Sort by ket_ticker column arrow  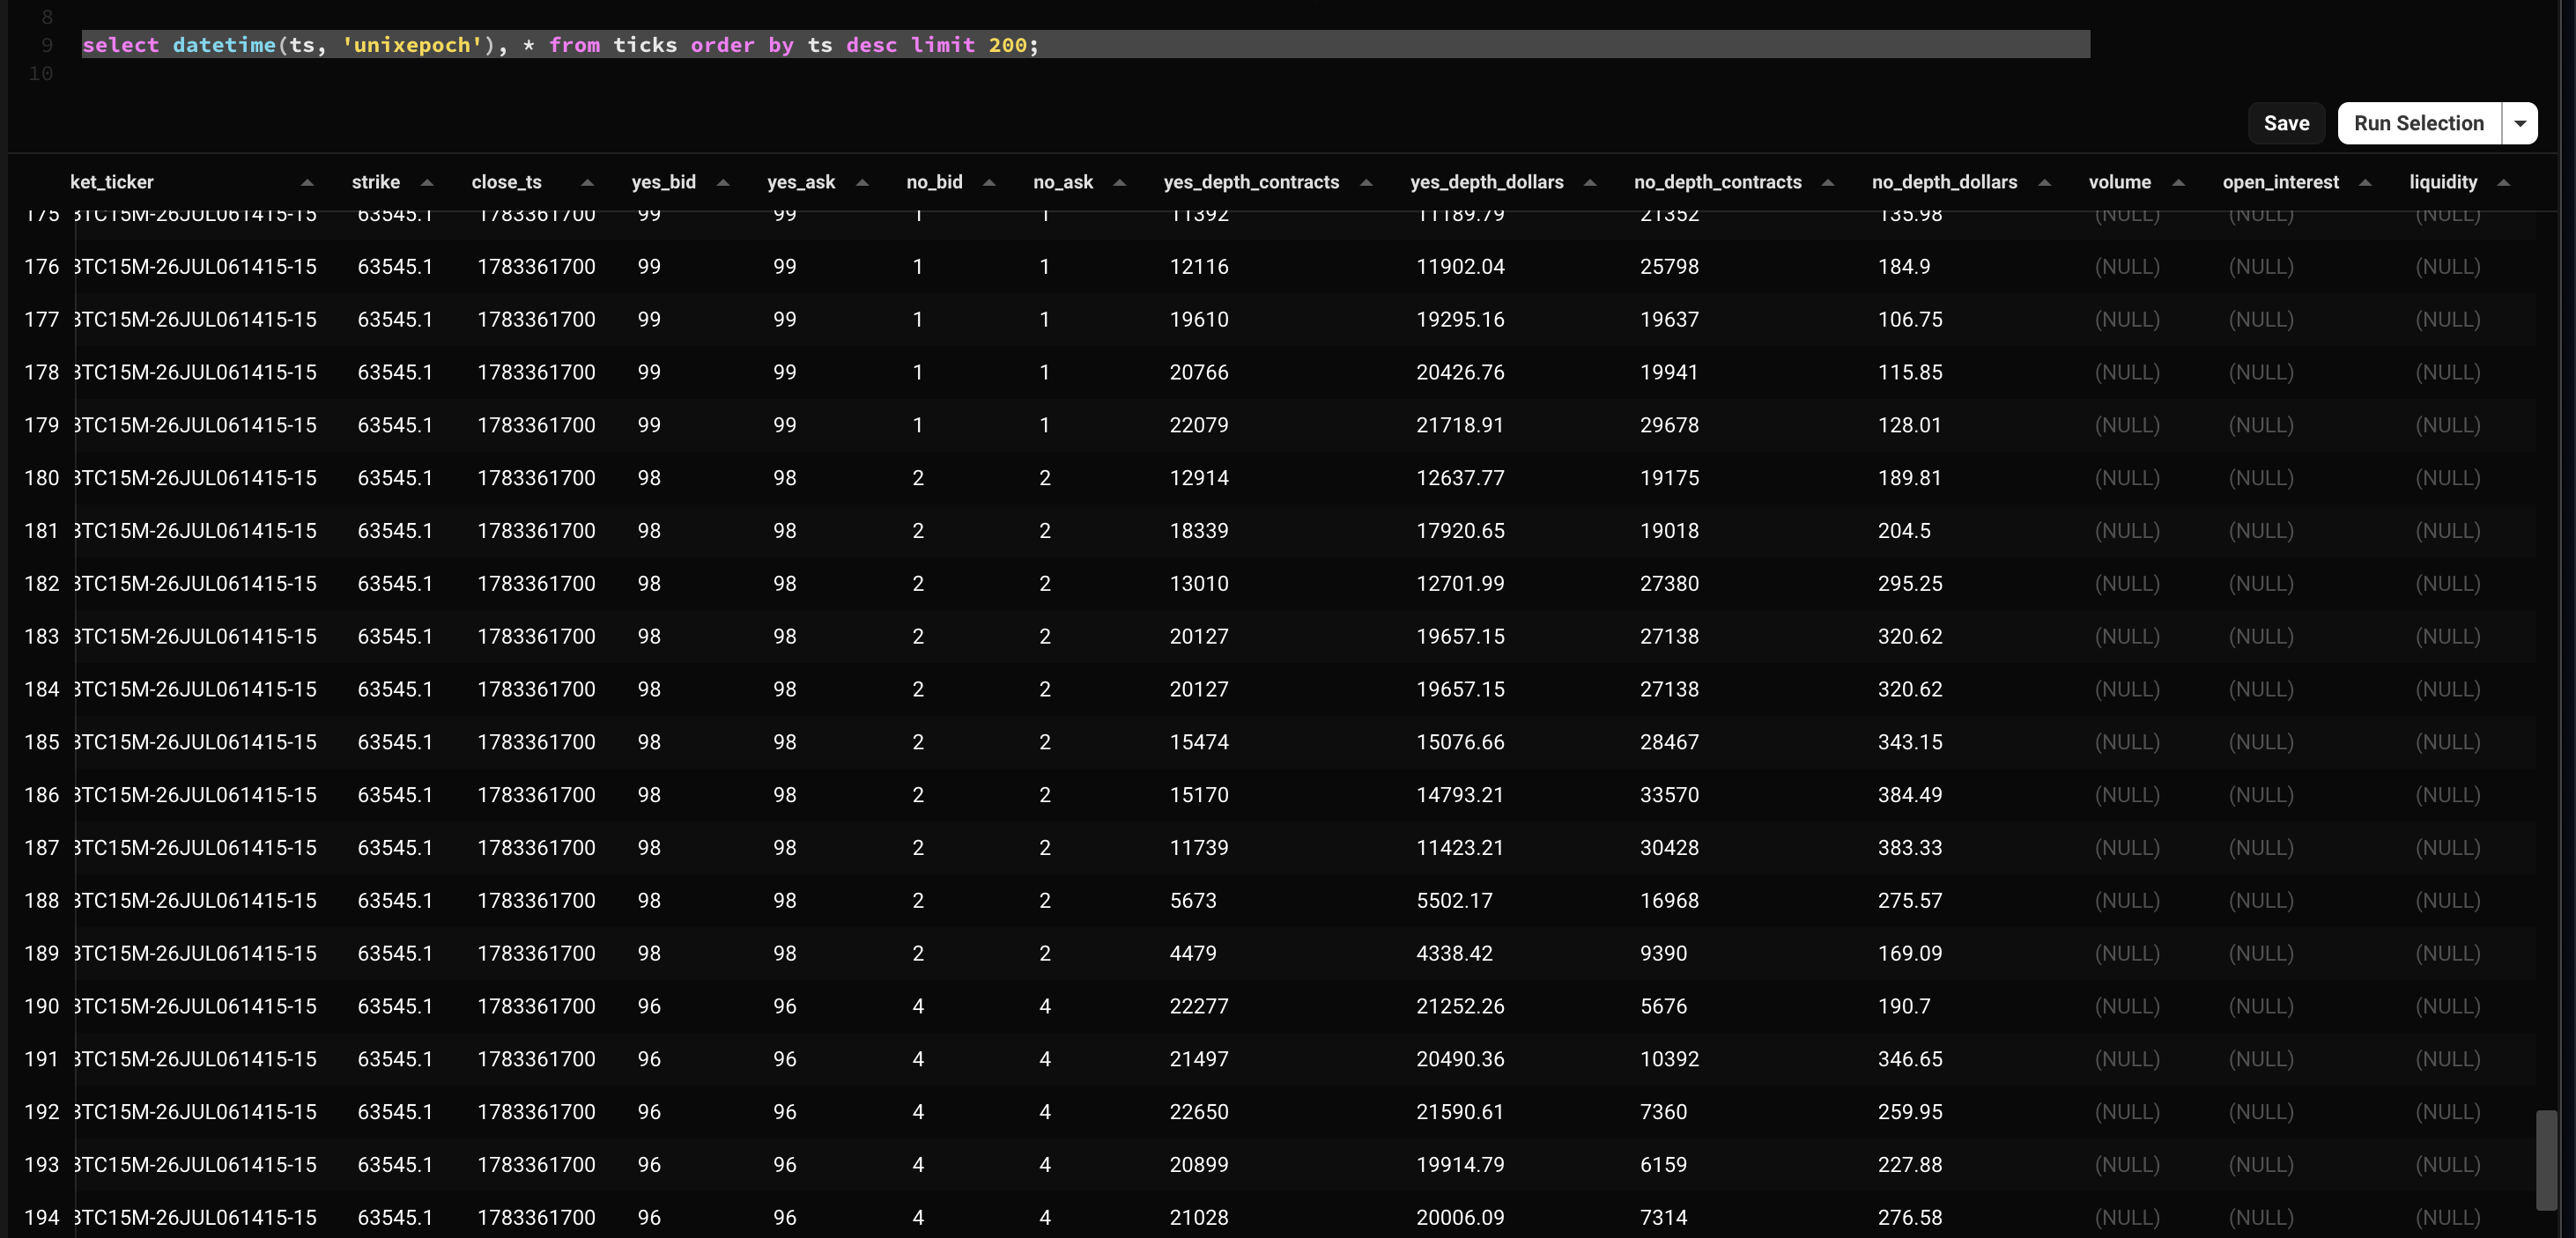pyautogui.click(x=307, y=182)
